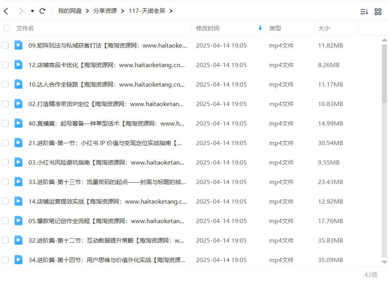Click the scrollbar down arrow

(x=384, y=262)
